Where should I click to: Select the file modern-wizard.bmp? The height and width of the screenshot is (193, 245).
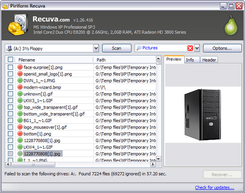(42, 88)
